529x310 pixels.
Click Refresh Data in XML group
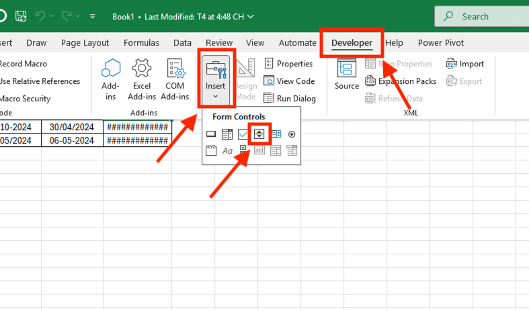pyautogui.click(x=394, y=99)
